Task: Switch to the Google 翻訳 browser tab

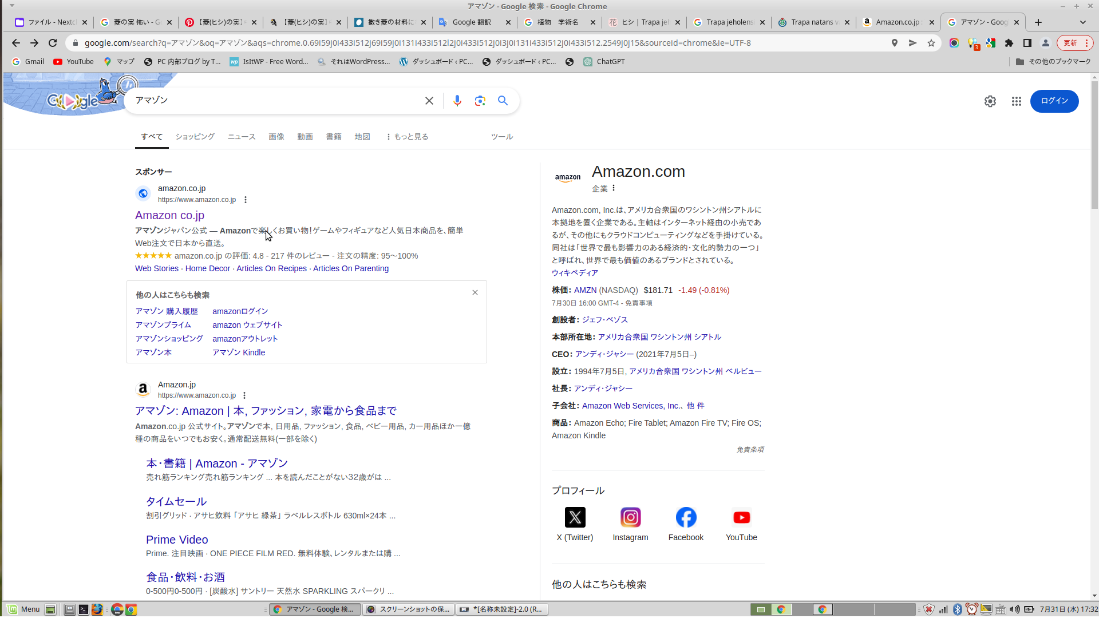Action: coord(472,22)
